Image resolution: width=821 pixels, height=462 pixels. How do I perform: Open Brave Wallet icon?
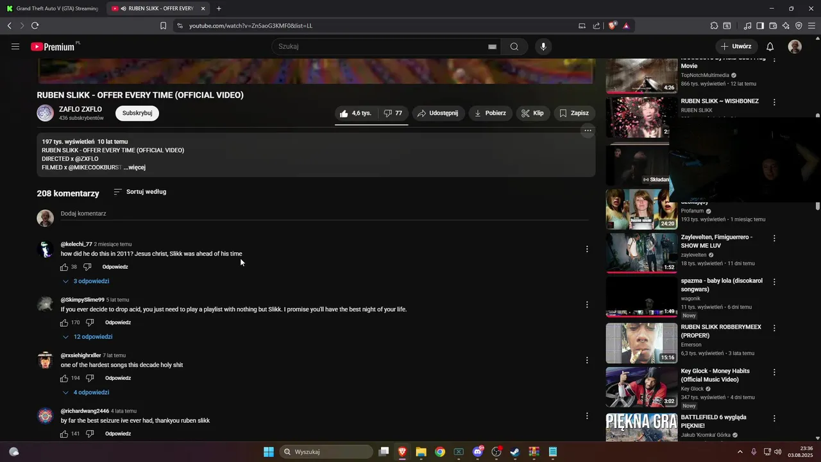773,26
